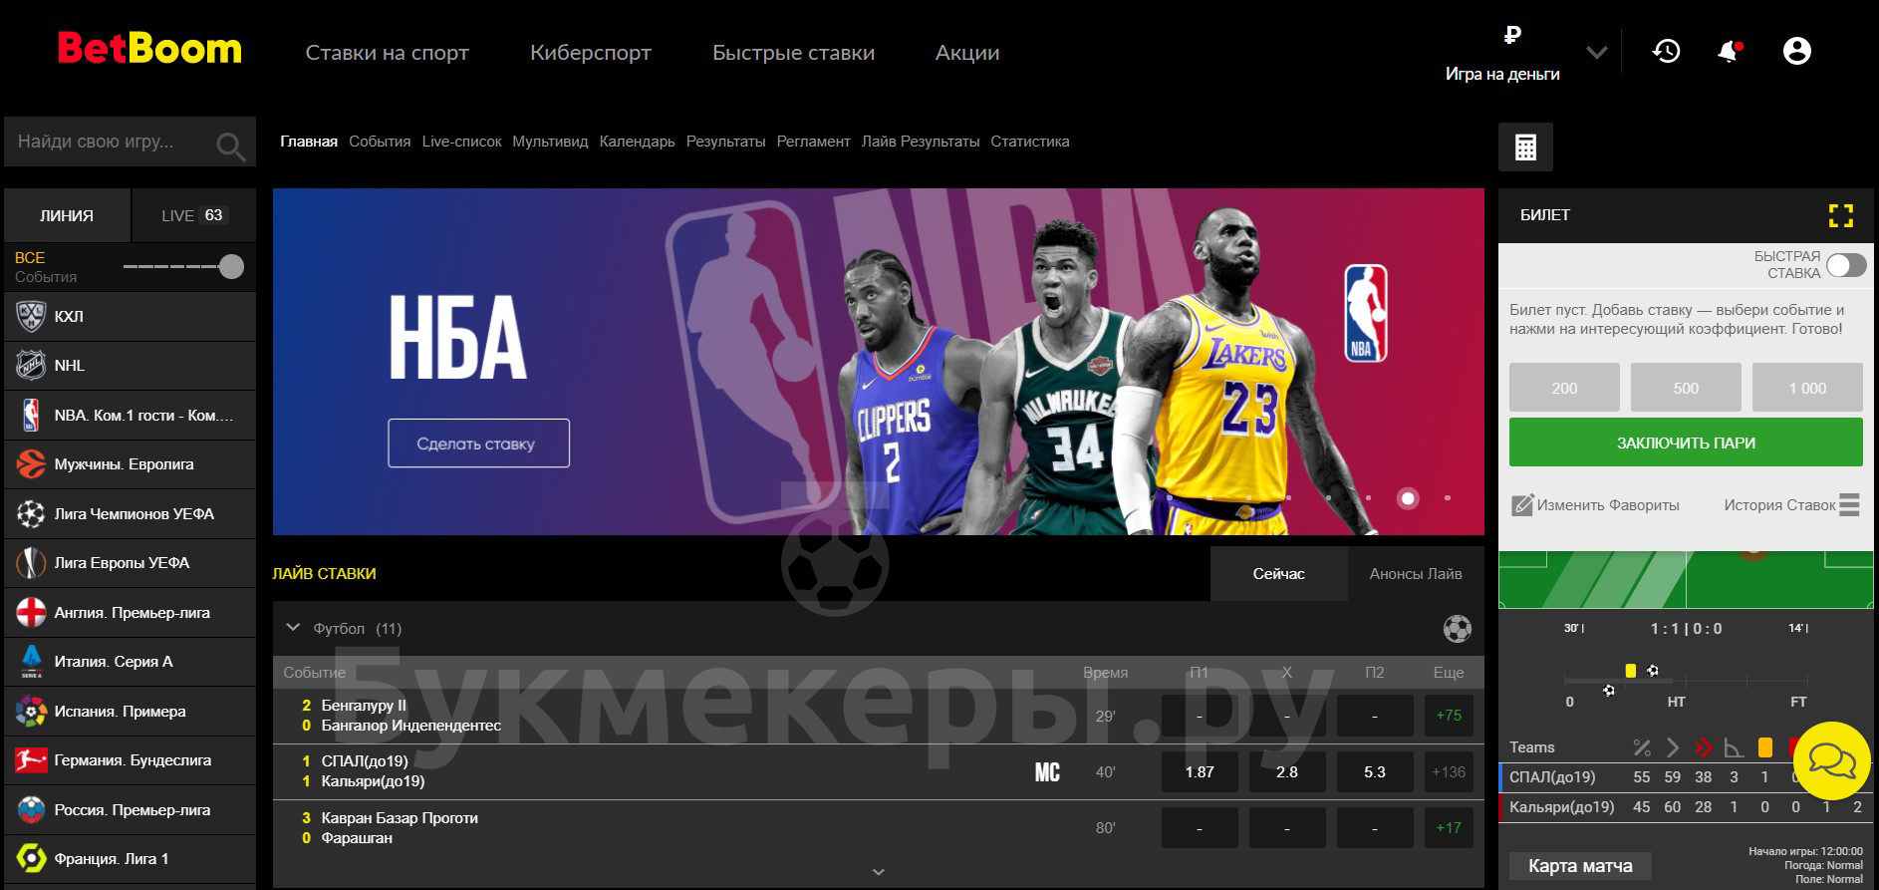This screenshot has width=1879, height=890.
Task: Click the Bundesliga logo icon
Action: click(x=31, y=760)
